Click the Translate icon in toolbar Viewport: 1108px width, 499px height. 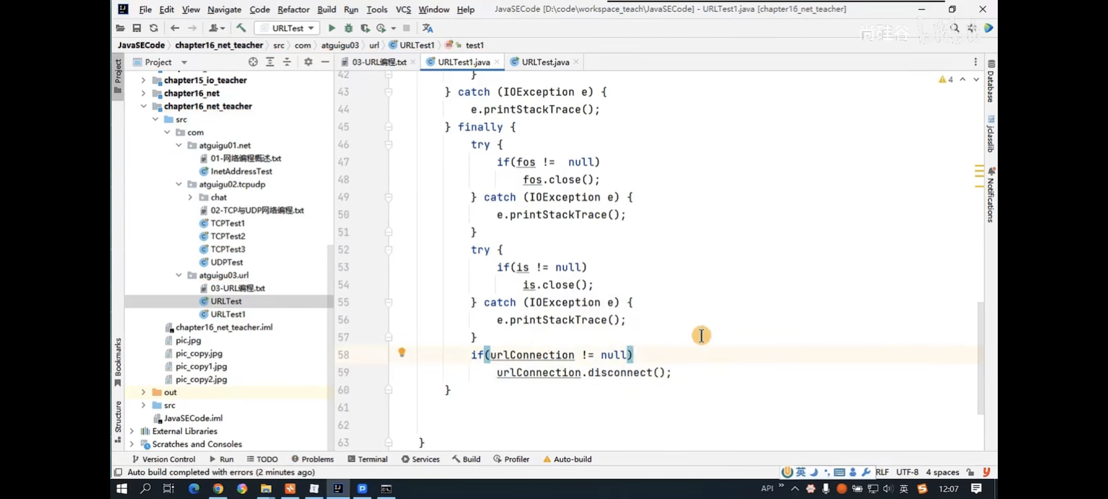click(427, 28)
